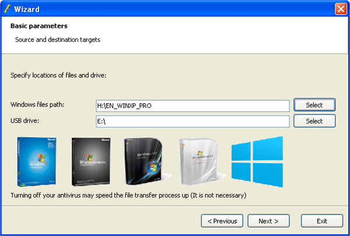The width and height of the screenshot is (350, 236).
Task: Proceed with the Next button
Action: click(x=269, y=221)
